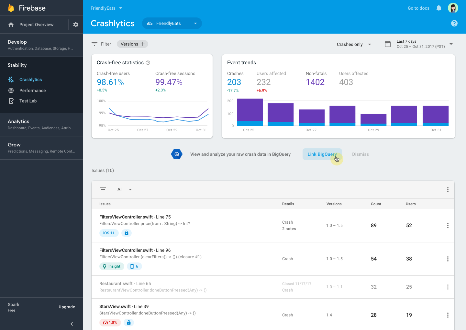Viewport: 466px width, 330px height.
Task: Open project settings with the gear icon
Action: (75, 24)
